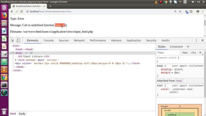This screenshot has height=116, width=206.
Task: Expand the margin shorthand triangle in Styles
Action: (x=173, y=72)
